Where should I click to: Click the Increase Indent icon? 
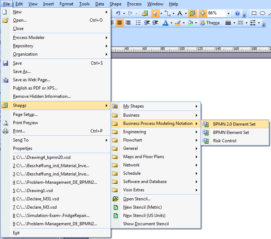coord(155,23)
